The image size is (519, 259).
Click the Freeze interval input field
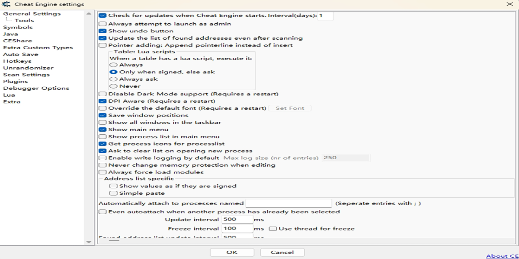pos(237,229)
